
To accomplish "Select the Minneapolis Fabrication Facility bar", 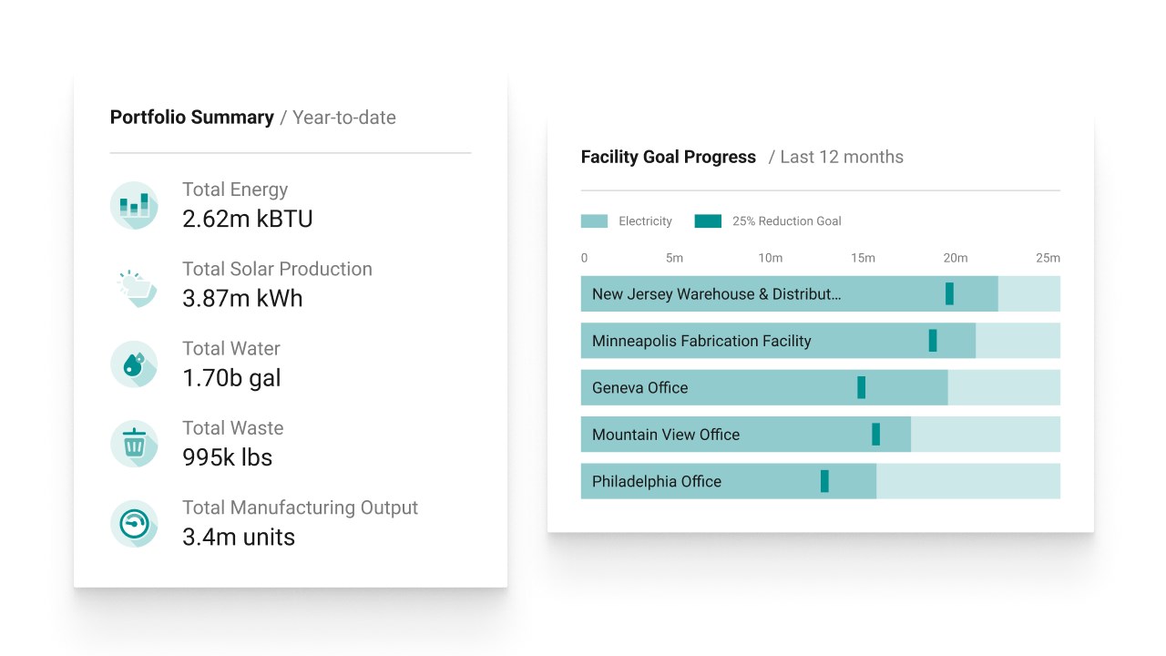I will click(778, 341).
